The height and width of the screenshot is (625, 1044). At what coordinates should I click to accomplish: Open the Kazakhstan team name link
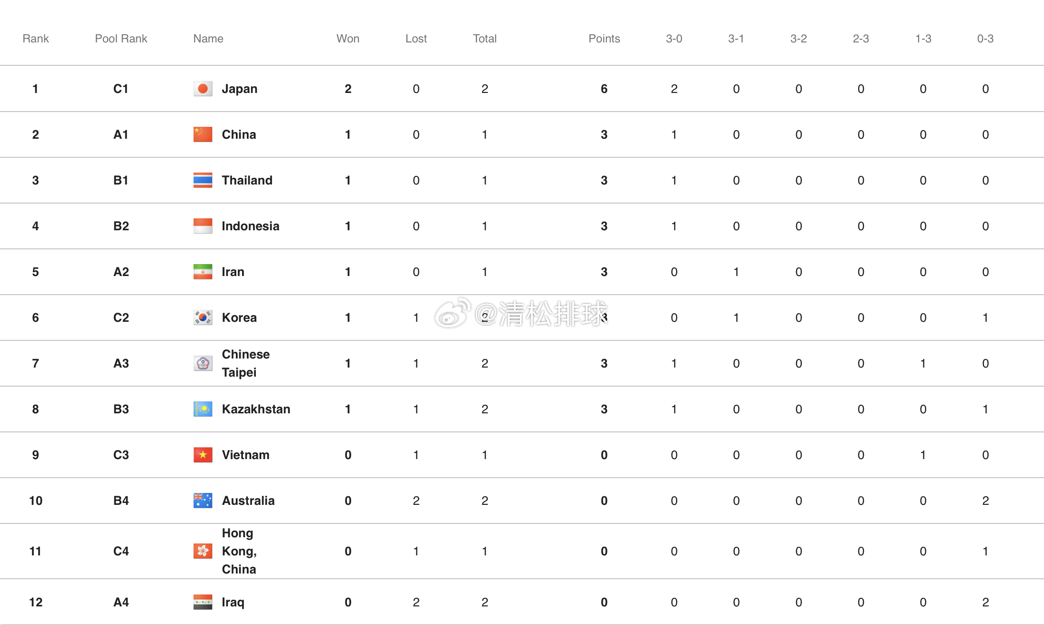coord(256,409)
